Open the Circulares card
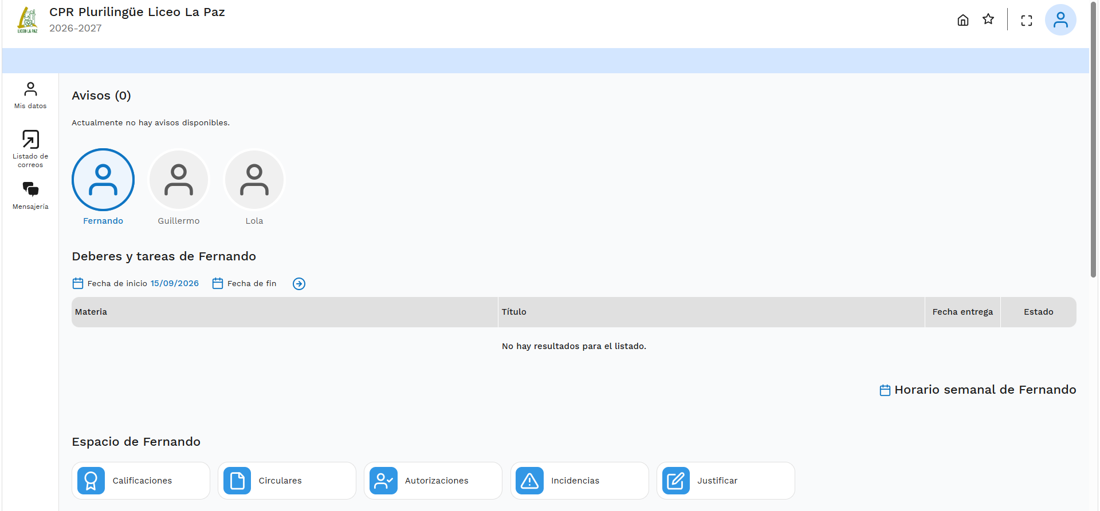This screenshot has height=511, width=1100. point(287,481)
